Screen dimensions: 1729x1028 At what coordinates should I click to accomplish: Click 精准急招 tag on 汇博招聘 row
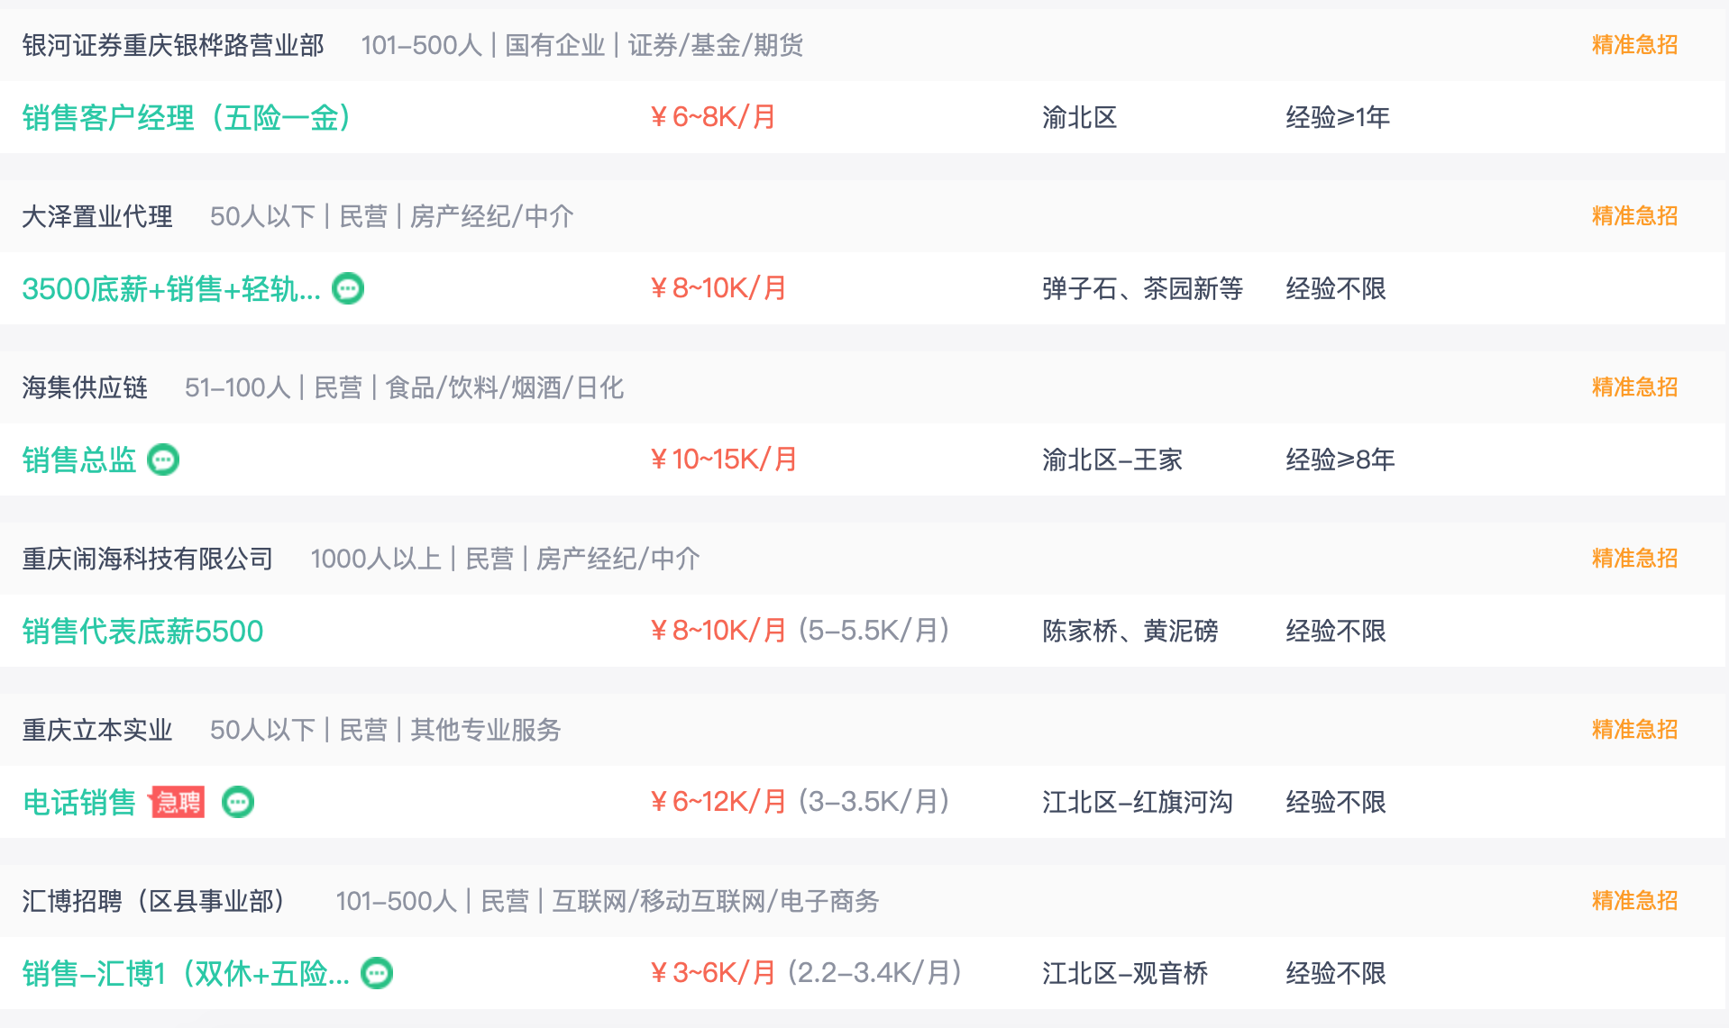click(1634, 901)
